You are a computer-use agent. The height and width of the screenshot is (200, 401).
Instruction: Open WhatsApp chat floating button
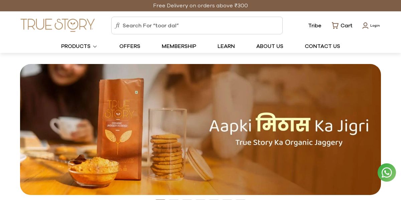[x=387, y=172]
